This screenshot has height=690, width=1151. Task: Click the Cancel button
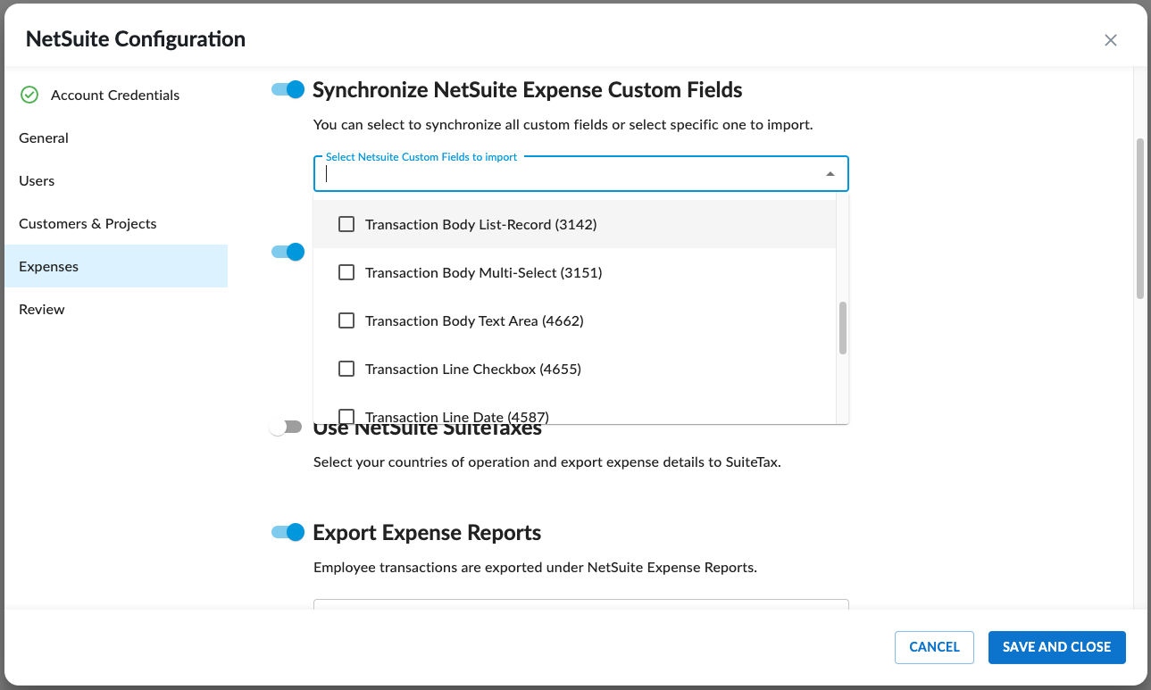pos(934,647)
